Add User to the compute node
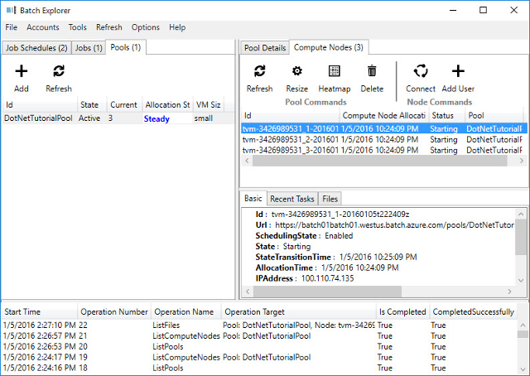This screenshot has height=376, width=530. [x=458, y=72]
